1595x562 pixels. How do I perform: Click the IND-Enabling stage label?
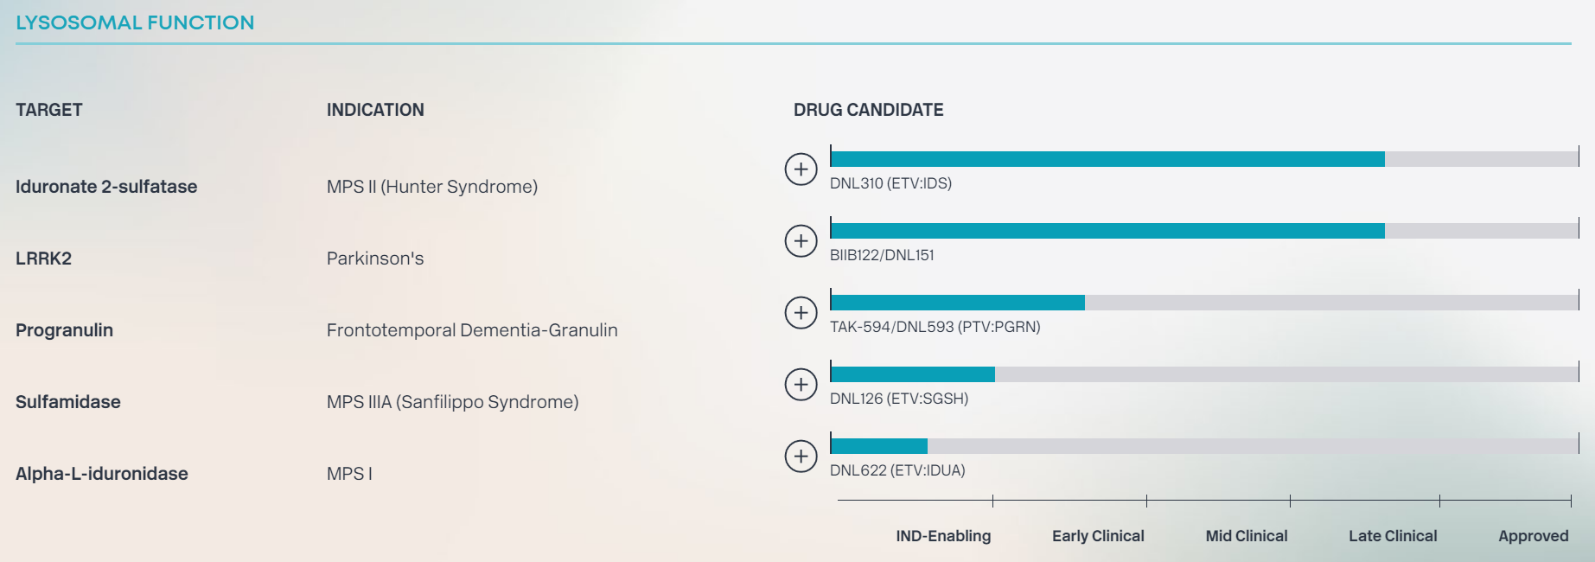pos(943,536)
